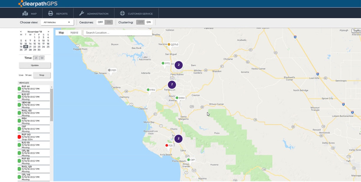Click the vehicle list scrollbar
Screen dimensions: 361x182
[51, 105]
